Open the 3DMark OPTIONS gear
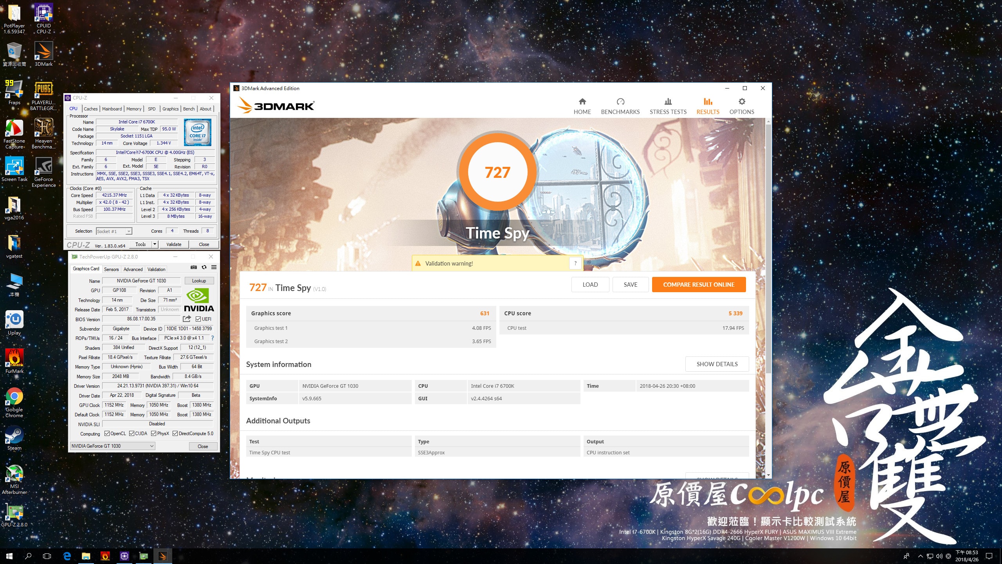 pos(741,106)
